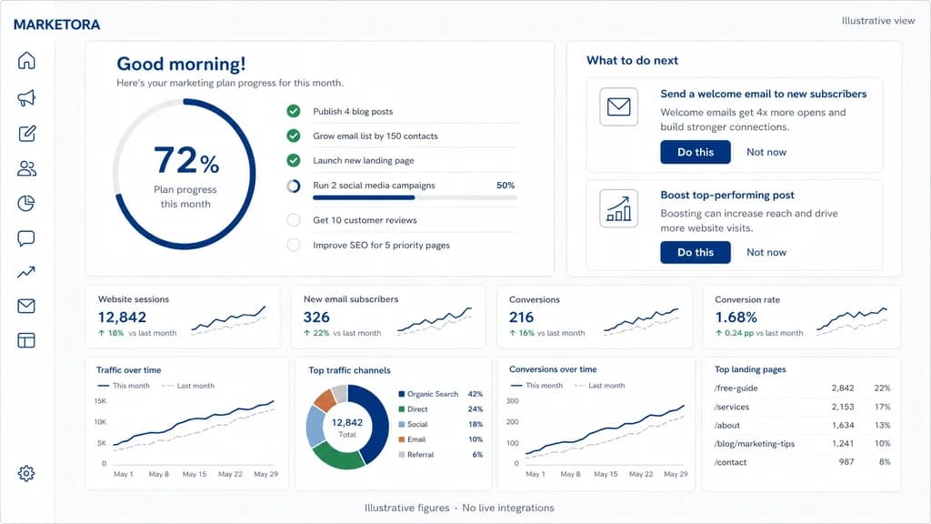Viewport: 931px width, 524px height.
Task: Click the Email orange color swatch
Action: pyautogui.click(x=401, y=439)
